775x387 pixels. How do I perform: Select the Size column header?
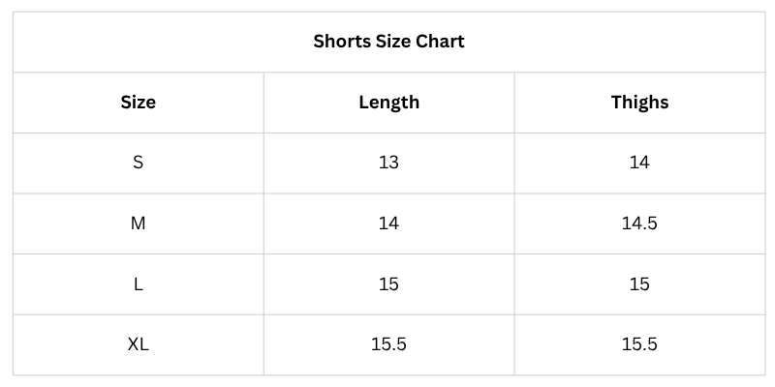138,102
